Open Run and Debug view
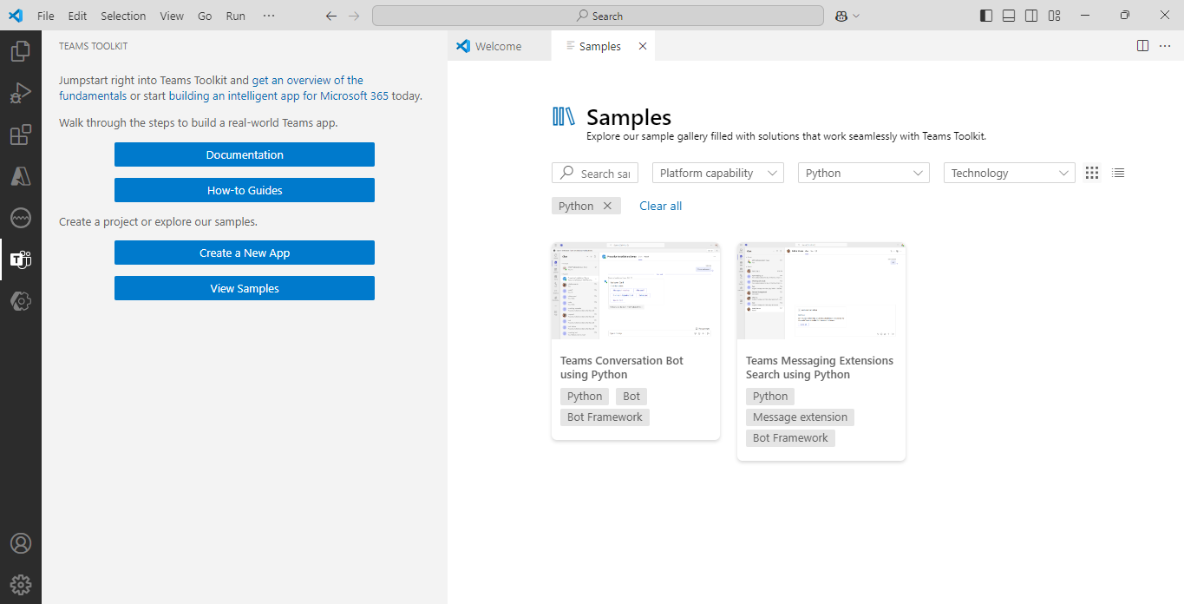 [x=20, y=93]
